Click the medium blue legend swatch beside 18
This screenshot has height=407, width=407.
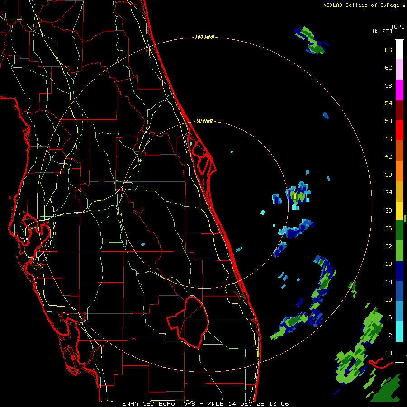point(399,291)
